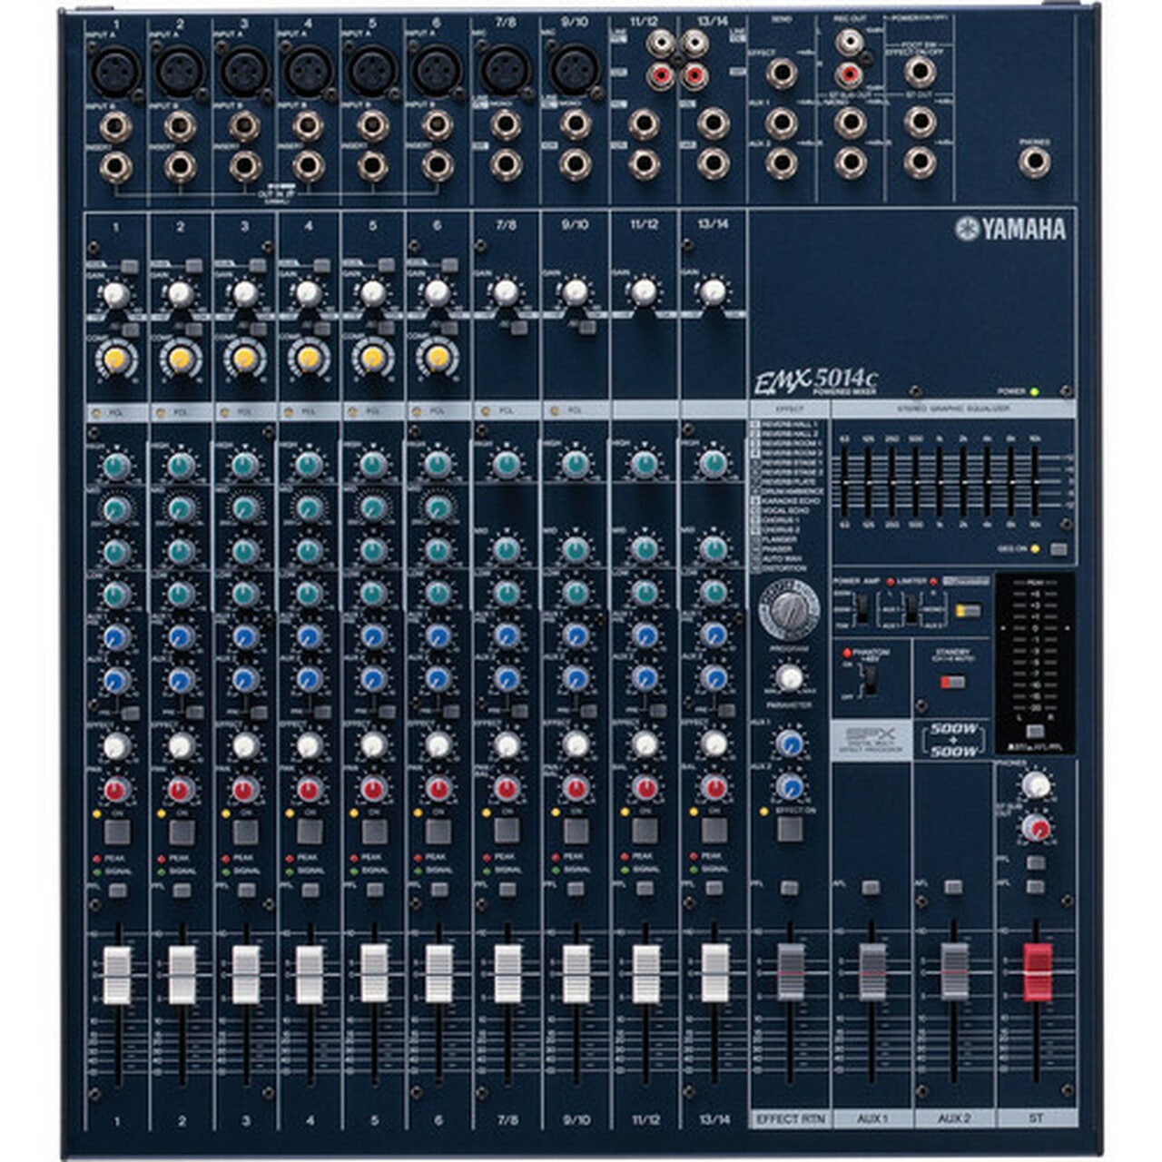Toggle the channel 2 80Hz high-pass switch

194,330
